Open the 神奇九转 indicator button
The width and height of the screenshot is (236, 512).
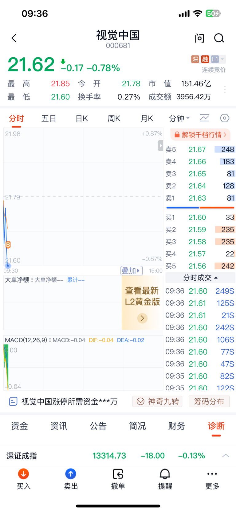(x=157, y=401)
